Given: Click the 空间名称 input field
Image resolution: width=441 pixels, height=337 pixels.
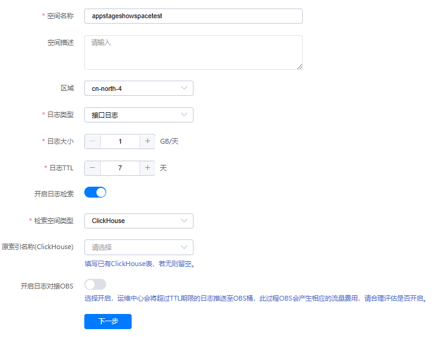Looking at the screenshot, I should click(x=193, y=16).
